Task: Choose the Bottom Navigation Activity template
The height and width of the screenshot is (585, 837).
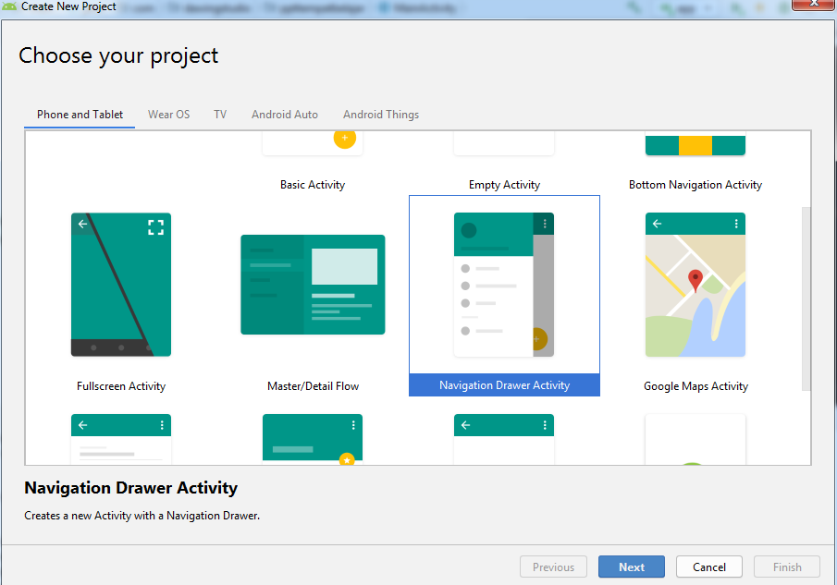Action: pos(695,184)
